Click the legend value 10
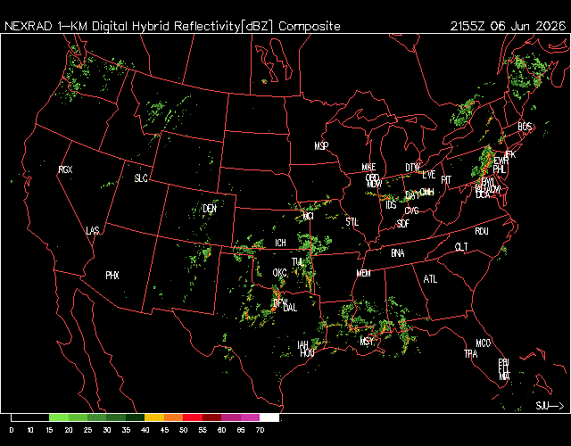571x446 pixels. 30,430
